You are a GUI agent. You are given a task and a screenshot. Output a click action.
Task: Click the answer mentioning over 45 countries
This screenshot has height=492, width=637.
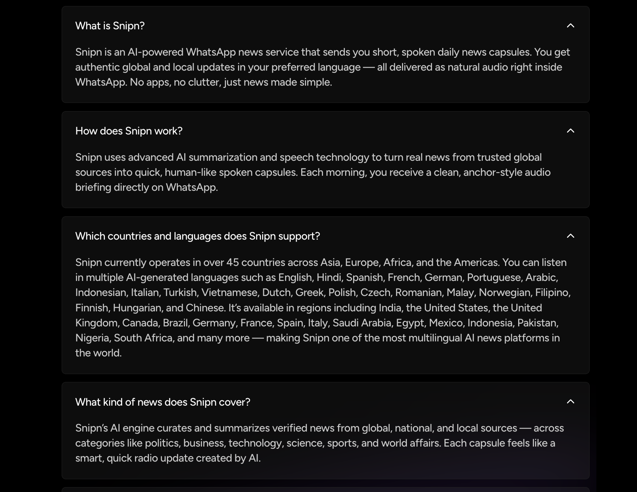321,262
